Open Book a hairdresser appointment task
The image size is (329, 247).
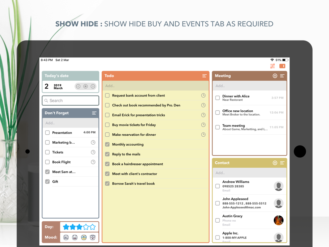tap(156, 164)
